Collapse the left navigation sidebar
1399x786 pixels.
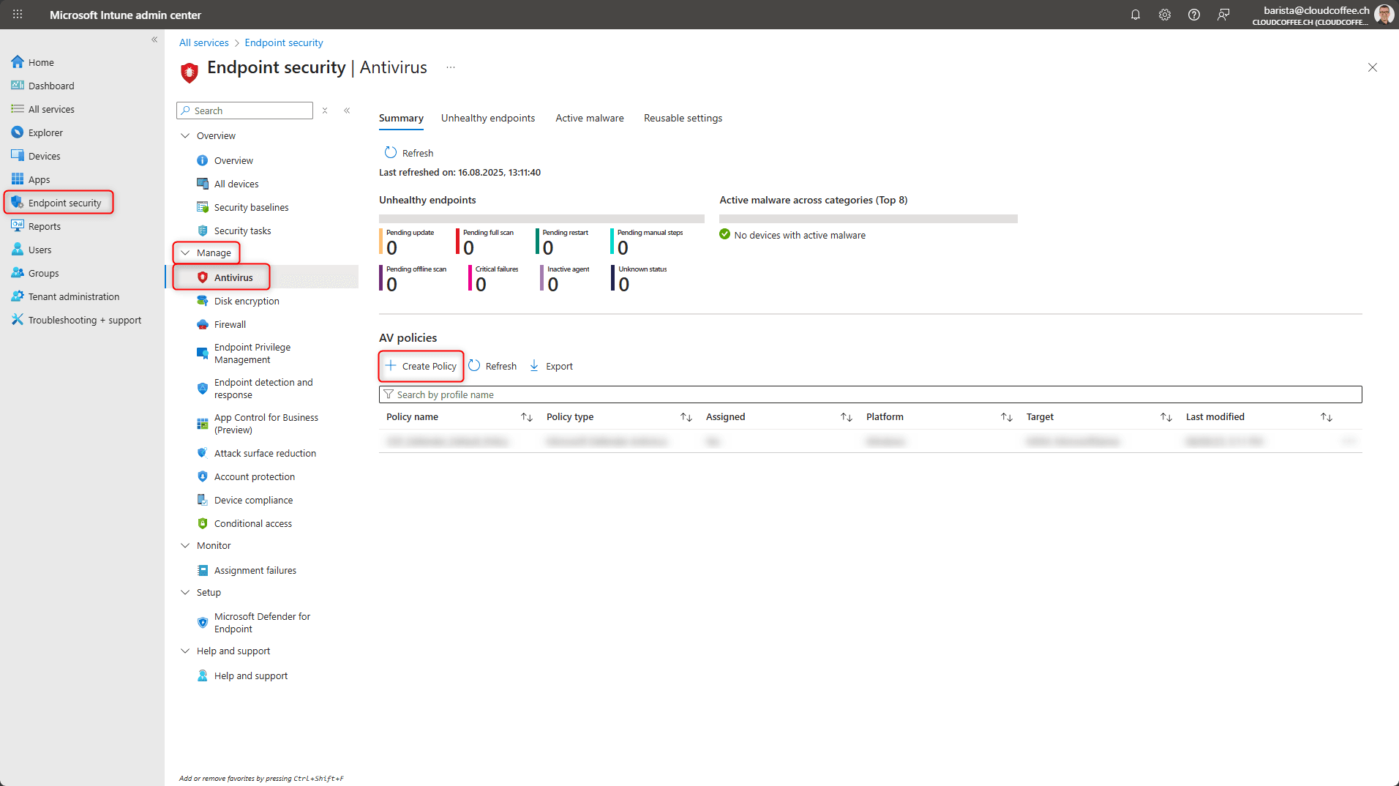154,40
